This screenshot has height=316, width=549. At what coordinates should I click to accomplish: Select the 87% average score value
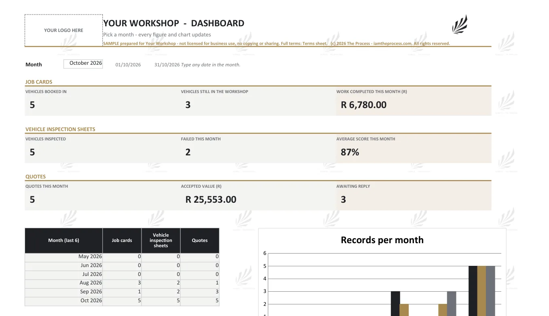[x=350, y=152]
